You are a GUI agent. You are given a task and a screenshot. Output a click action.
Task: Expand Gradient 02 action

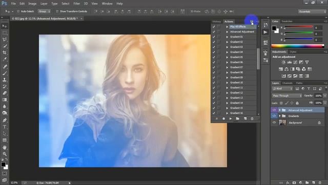click(227, 42)
